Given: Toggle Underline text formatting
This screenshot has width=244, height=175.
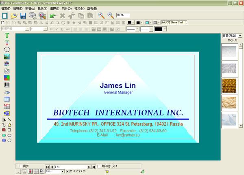Looking at the screenshot, I should click(x=62, y=29).
